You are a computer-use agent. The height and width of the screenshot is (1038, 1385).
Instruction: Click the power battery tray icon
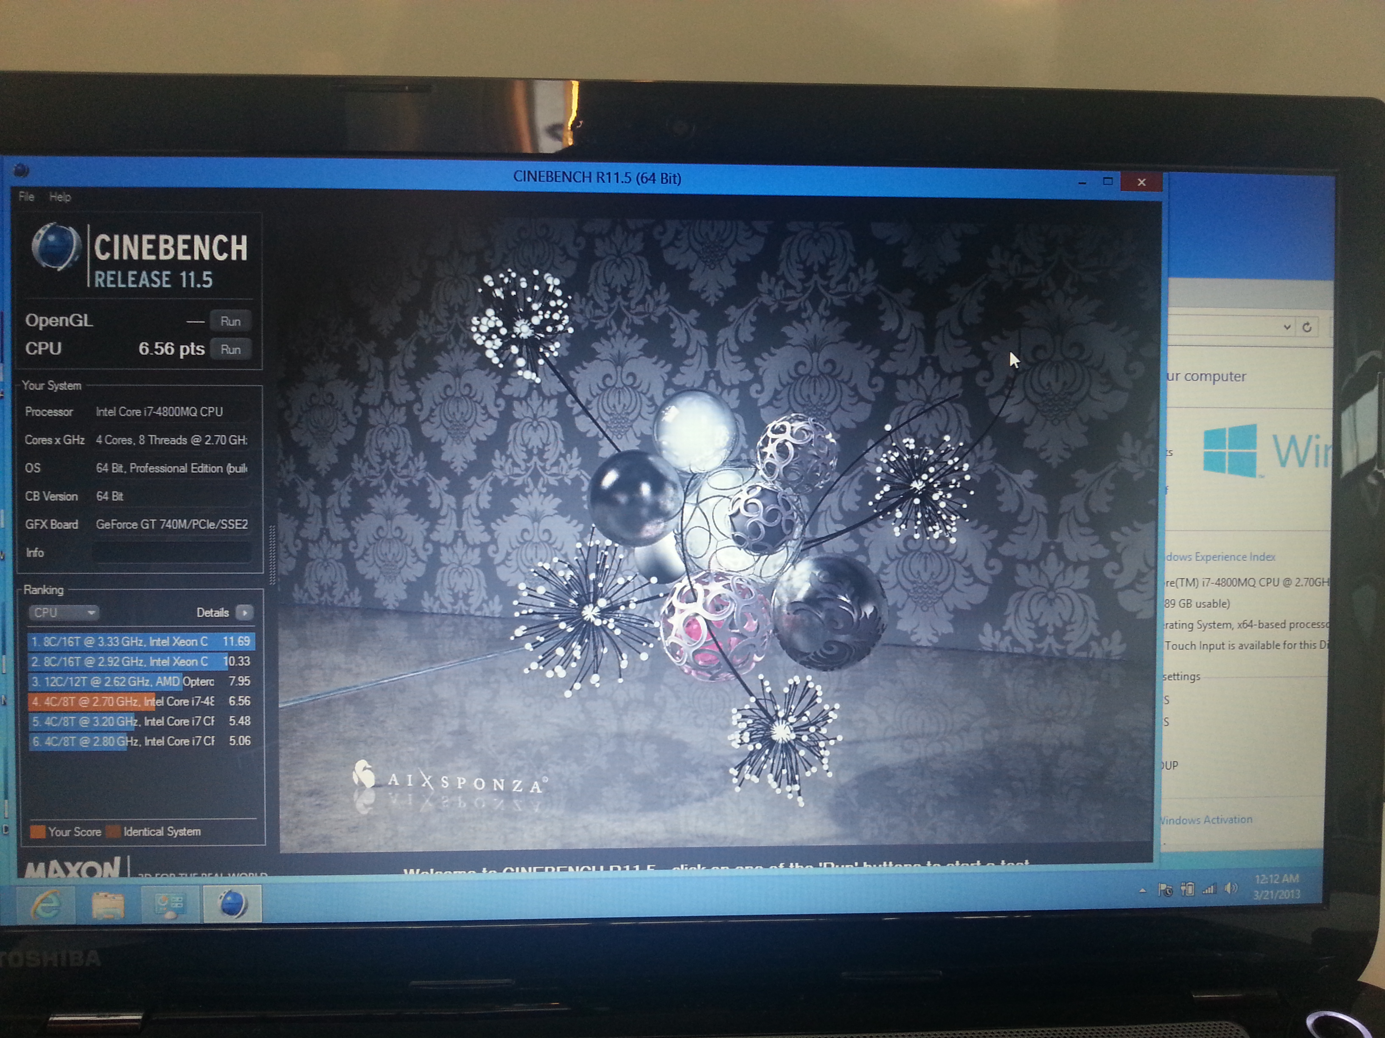point(1187,888)
